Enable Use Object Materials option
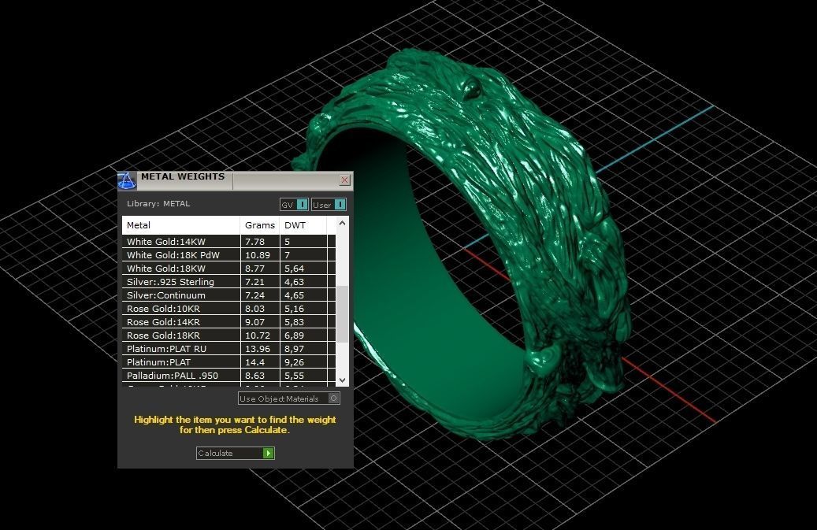 (288, 398)
